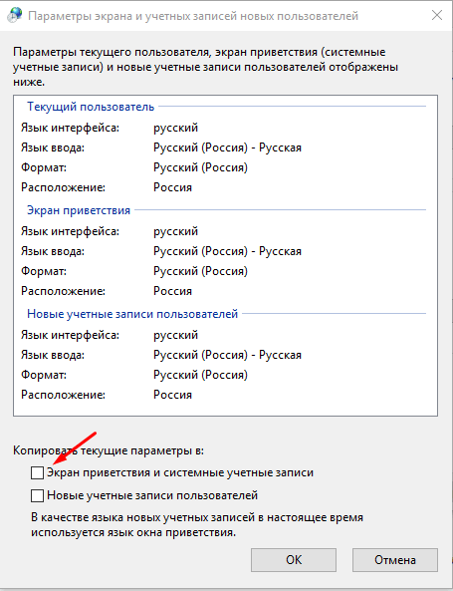453x591 pixels.
Task: Click the window title 'Параметры экрана и учетных записей'
Action: pos(193,16)
